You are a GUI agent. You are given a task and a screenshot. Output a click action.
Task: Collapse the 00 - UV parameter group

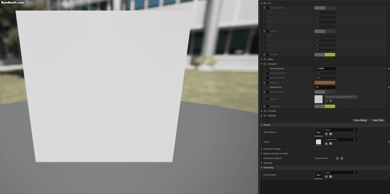(x=261, y=3)
